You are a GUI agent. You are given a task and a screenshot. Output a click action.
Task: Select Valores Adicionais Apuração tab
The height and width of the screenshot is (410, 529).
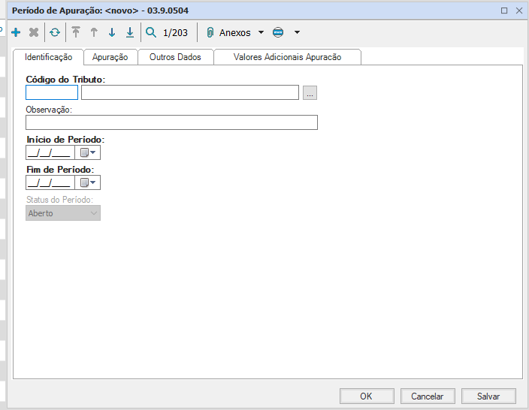(287, 57)
